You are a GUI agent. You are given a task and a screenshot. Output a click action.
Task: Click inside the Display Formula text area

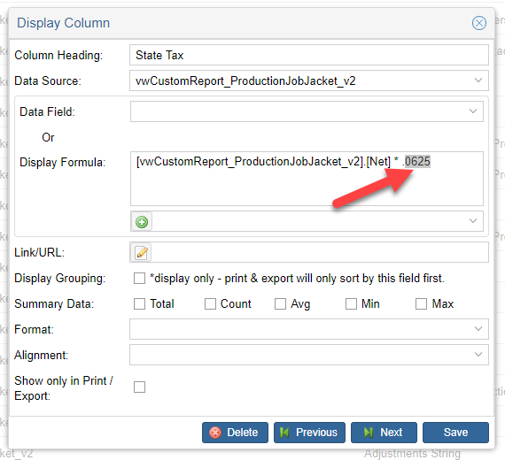click(x=307, y=179)
